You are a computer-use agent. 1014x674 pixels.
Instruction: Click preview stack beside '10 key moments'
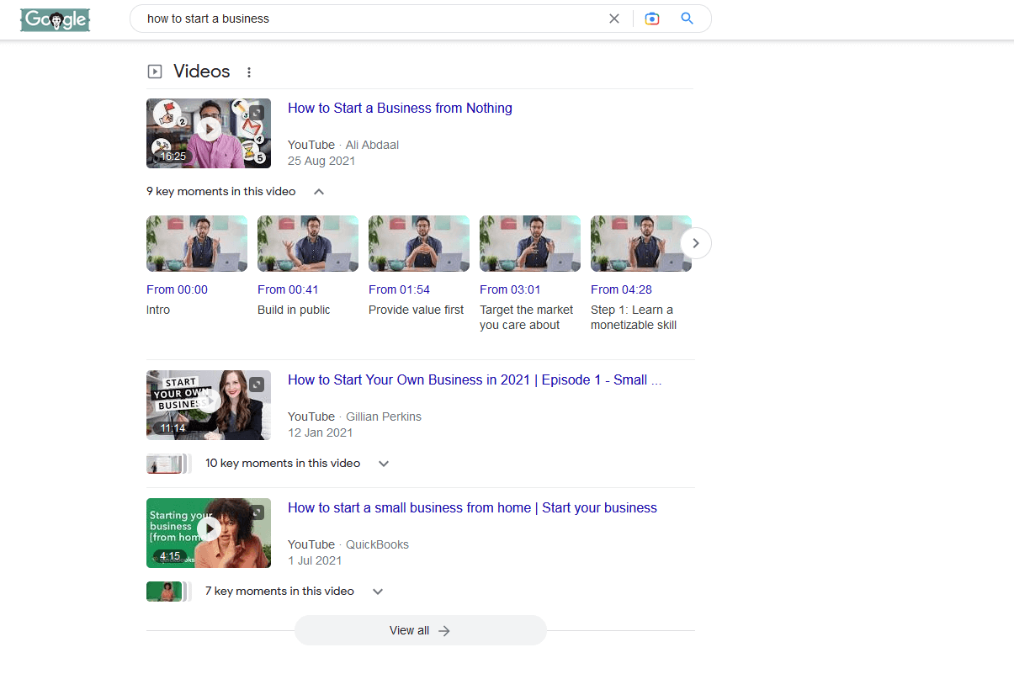pyautogui.click(x=168, y=464)
